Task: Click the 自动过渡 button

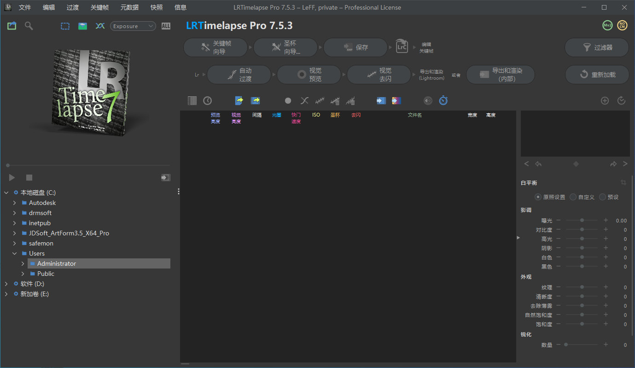Action: coord(239,75)
